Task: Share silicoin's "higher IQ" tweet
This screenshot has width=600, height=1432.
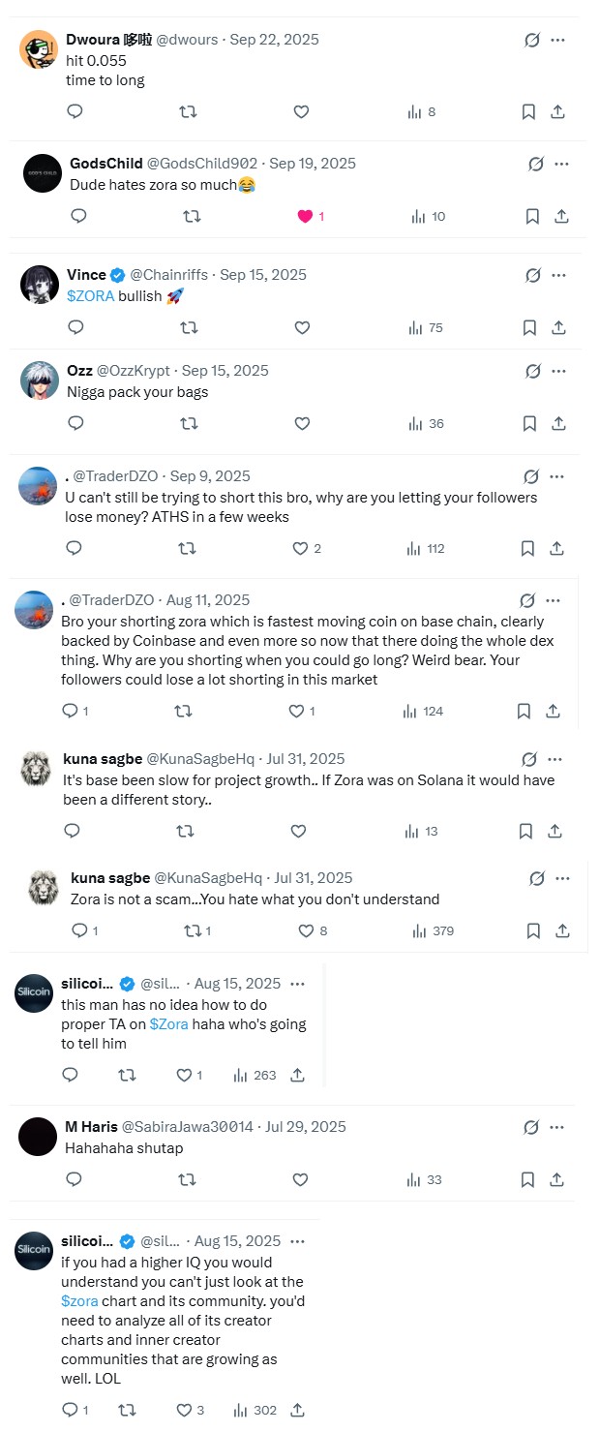Action: pyautogui.click(x=298, y=1411)
